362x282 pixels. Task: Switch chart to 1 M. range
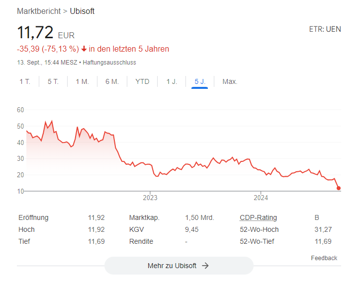tap(83, 81)
